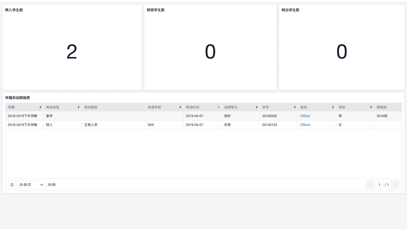Go to the next page with right chevron
This screenshot has height=229, width=407.
click(395, 185)
